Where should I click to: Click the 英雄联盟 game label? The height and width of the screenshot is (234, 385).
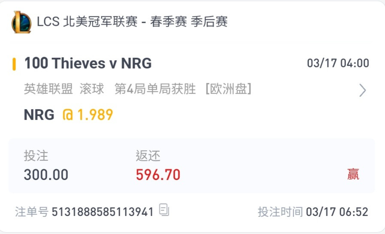(x=49, y=89)
